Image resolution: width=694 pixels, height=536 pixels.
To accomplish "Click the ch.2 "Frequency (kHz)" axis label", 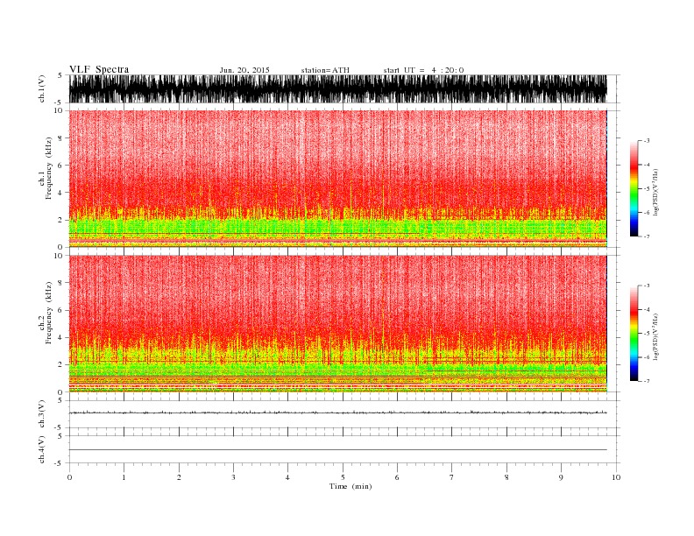I will (x=48, y=313).
